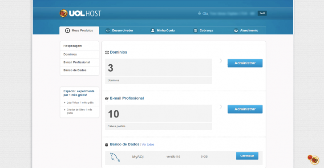This screenshot has height=168, width=324.
Task: Click the MySQL dolphin logo
Action: point(115,157)
